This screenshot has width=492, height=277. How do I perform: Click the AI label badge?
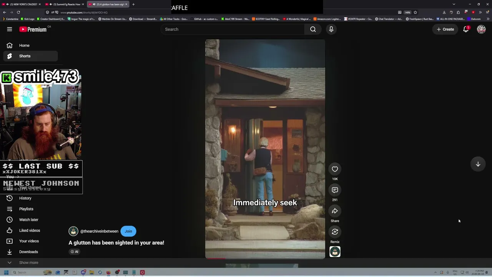(x=75, y=252)
